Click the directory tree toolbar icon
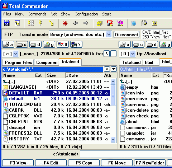172x168 pixels. (x=17, y=23)
